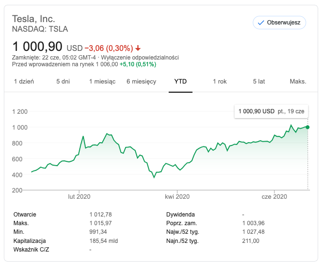Screen dimensions: 322x265
Task: Open the 1 miesiąc chart range
Action: [x=102, y=82]
